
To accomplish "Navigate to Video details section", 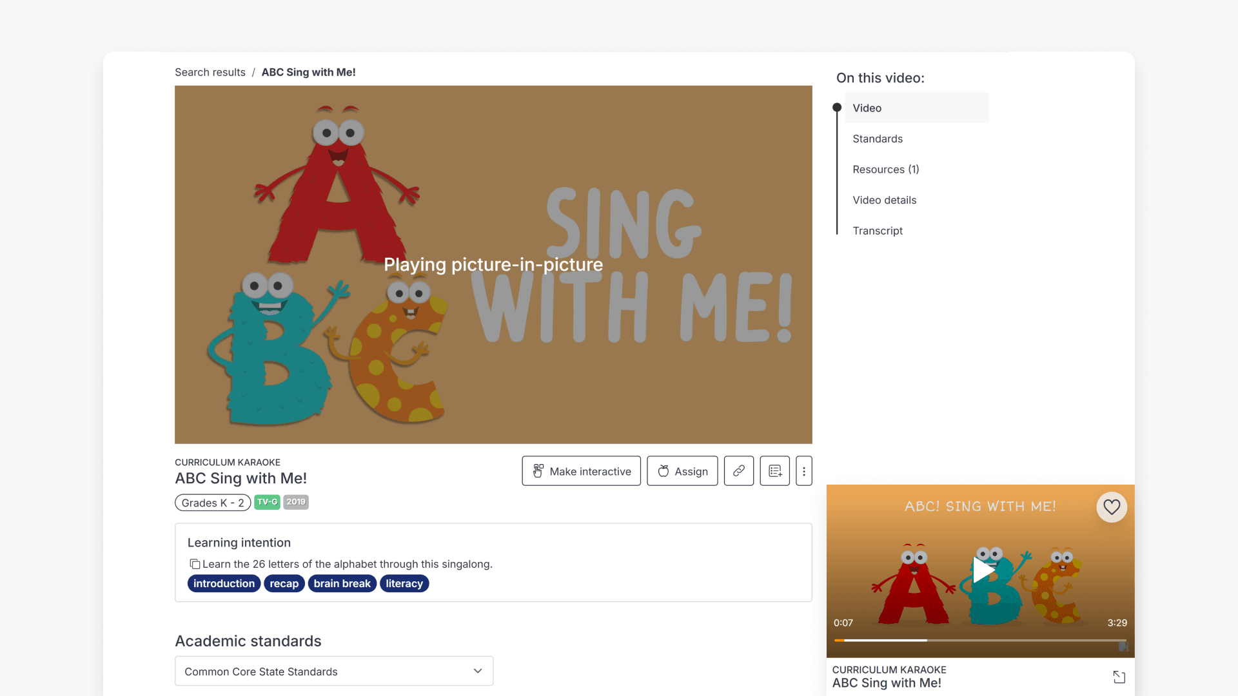I will pyautogui.click(x=885, y=200).
